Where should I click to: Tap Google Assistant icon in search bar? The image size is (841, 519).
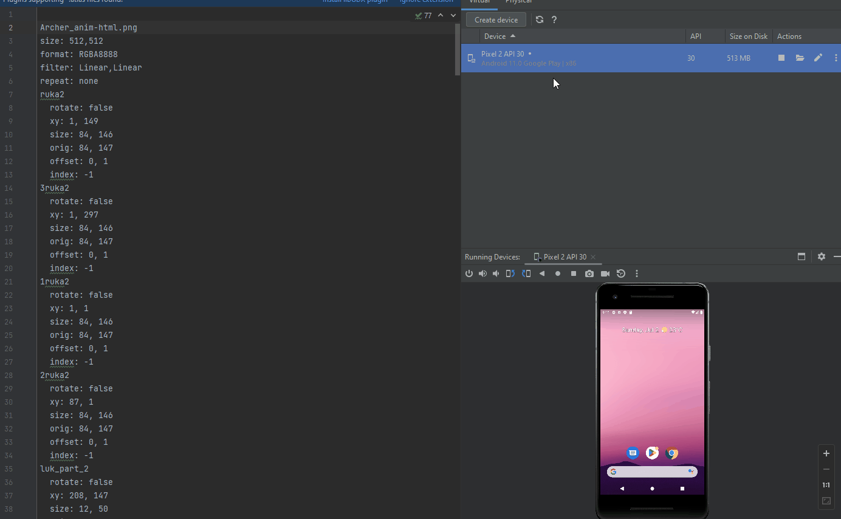pyautogui.click(x=691, y=472)
